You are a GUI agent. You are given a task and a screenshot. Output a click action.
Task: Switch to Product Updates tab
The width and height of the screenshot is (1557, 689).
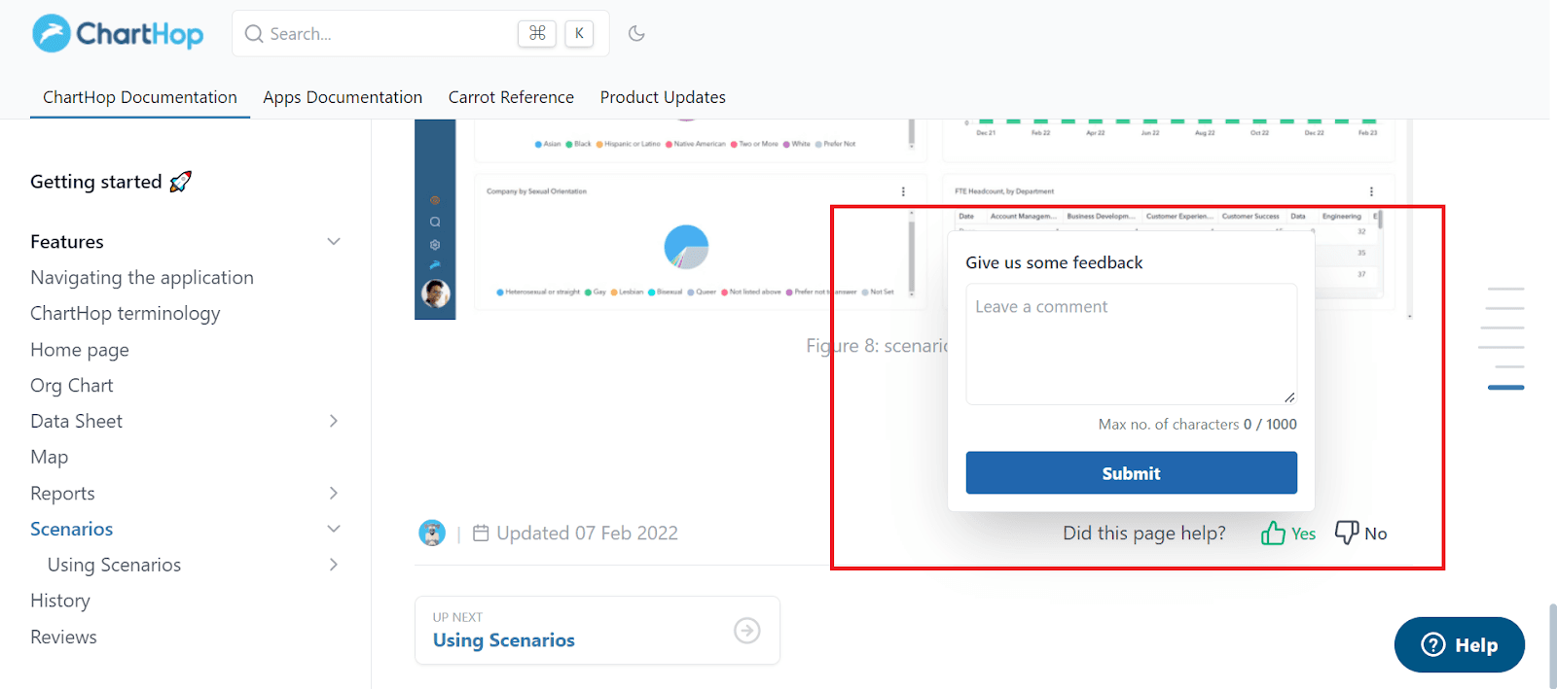663,97
